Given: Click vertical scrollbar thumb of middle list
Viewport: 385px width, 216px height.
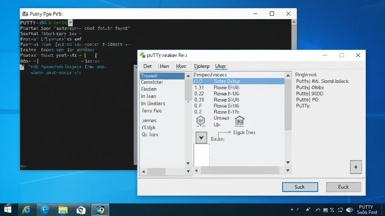Looking at the screenshot, I should pyautogui.click(x=288, y=105).
